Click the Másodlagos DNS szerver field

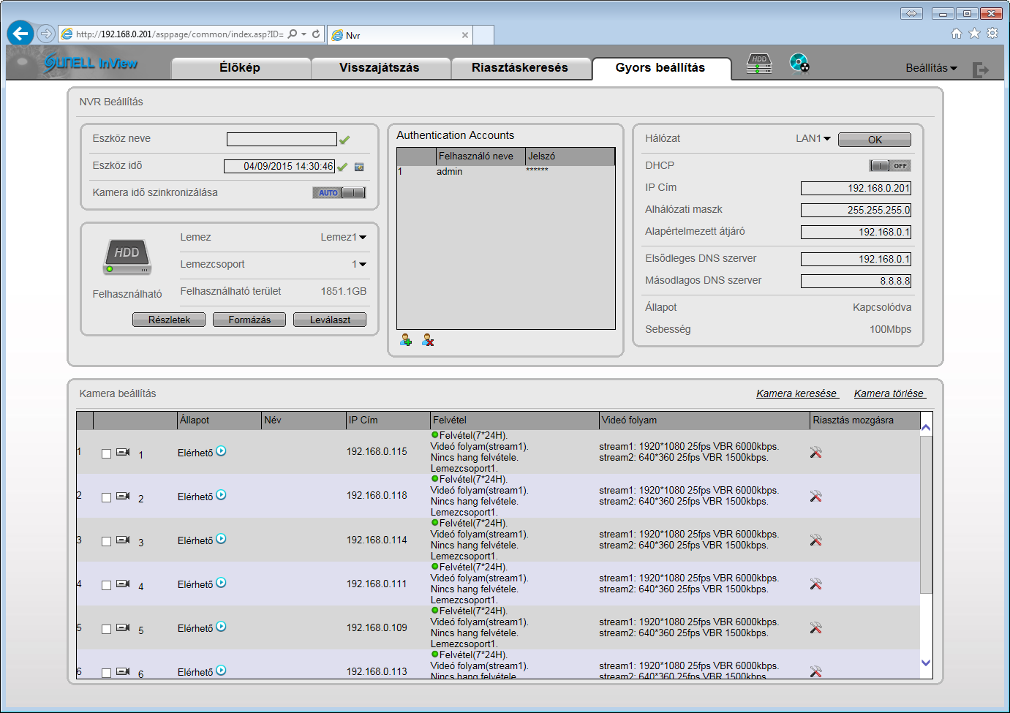856,281
